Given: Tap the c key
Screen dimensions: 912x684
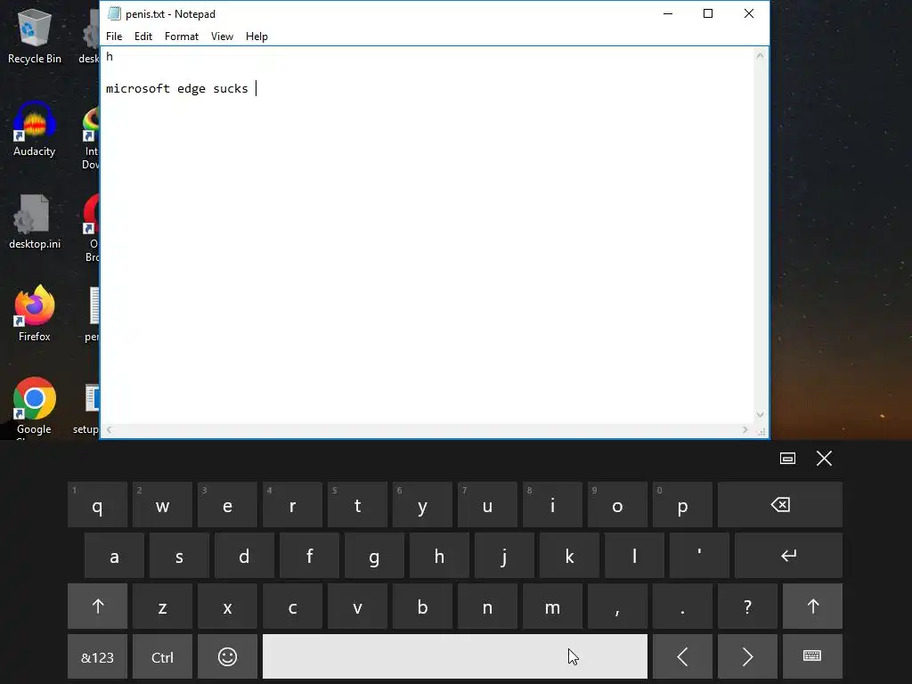Looking at the screenshot, I should point(292,606).
